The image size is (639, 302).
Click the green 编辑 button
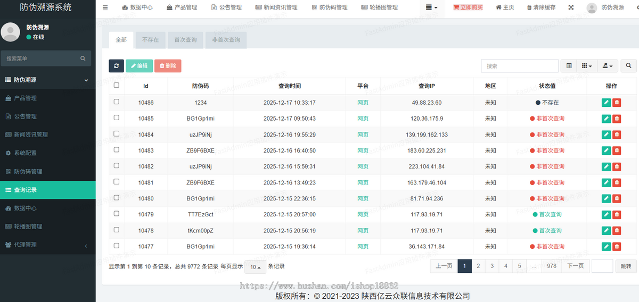pyautogui.click(x=139, y=66)
